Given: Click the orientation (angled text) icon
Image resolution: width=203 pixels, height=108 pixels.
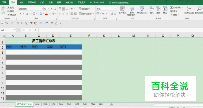Looking at the screenshot, I should point(72,9).
